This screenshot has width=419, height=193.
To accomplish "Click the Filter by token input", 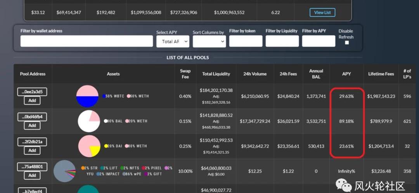I will point(246,41).
